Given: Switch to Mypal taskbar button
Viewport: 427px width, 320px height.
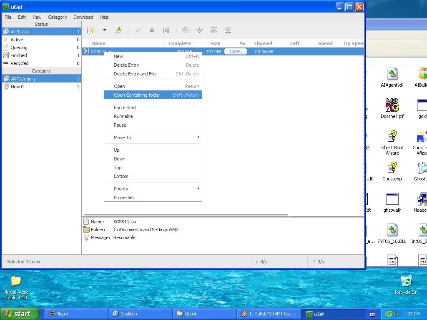Looking at the screenshot, I should coord(76,314).
